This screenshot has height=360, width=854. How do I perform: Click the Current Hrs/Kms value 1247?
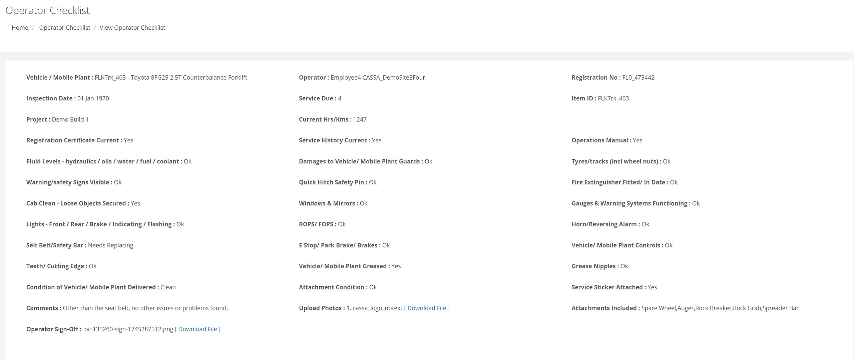coord(360,119)
